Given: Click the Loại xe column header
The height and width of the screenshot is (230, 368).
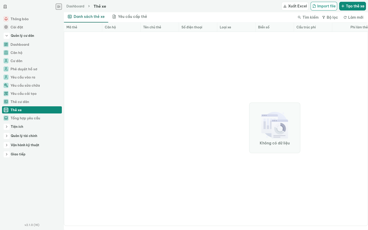Looking at the screenshot, I should (236, 27).
